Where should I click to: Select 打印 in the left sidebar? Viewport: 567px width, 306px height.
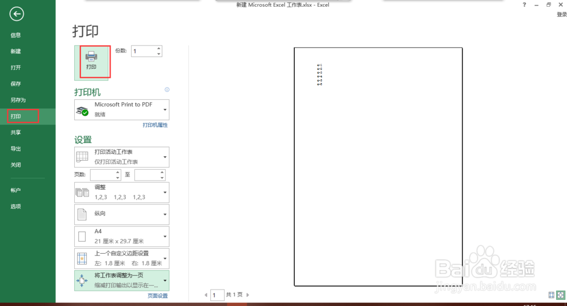(15, 116)
